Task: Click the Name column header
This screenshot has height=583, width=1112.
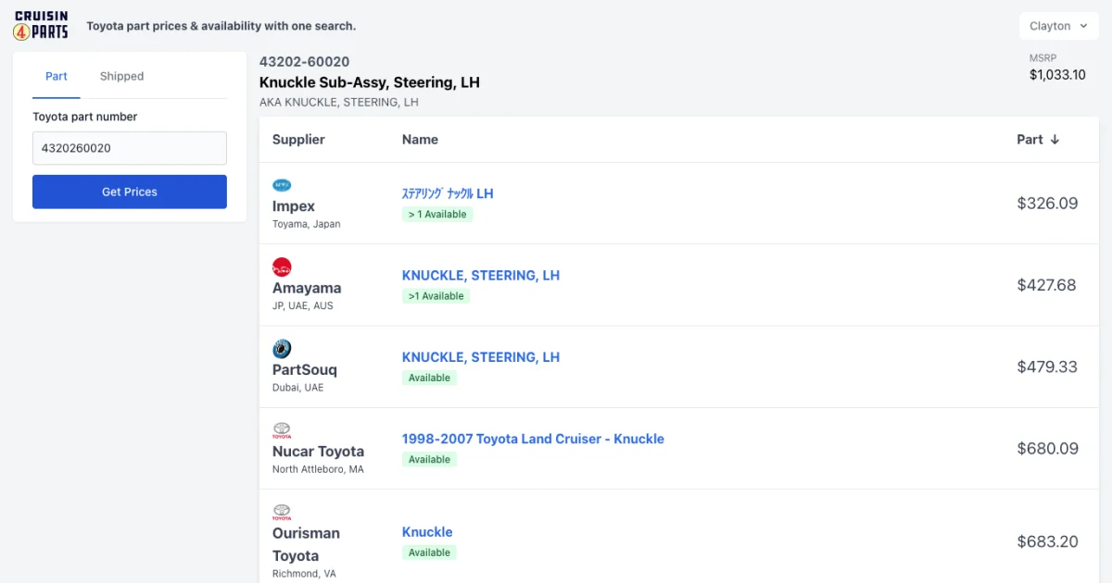Action: [x=420, y=140]
